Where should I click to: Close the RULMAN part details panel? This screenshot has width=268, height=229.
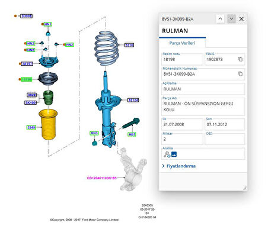(241, 19)
